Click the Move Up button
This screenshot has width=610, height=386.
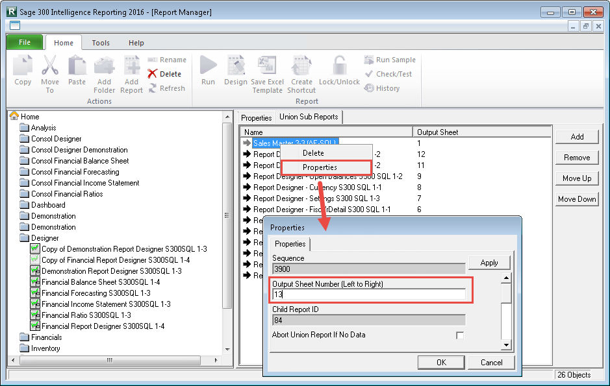[577, 178]
